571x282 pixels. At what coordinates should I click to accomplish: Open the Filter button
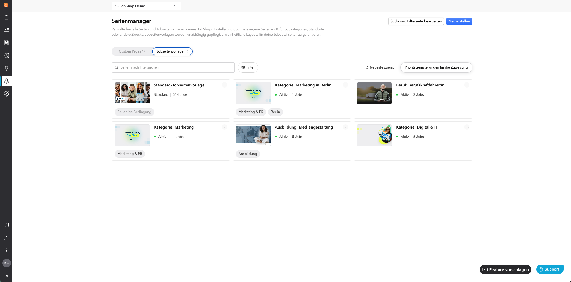click(248, 67)
